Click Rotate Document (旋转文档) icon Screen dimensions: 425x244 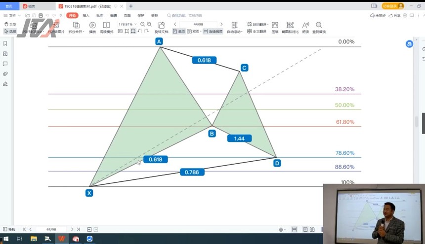[161, 27]
